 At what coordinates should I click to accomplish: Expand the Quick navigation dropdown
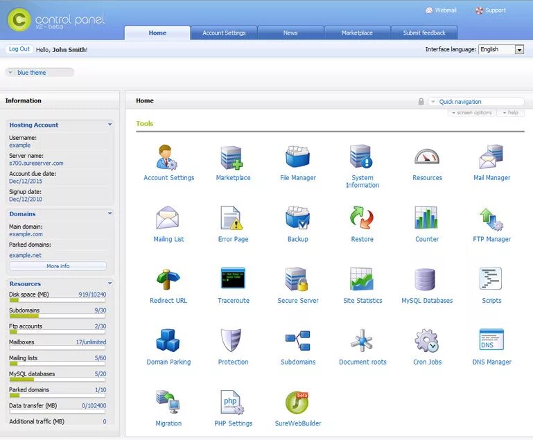(476, 102)
